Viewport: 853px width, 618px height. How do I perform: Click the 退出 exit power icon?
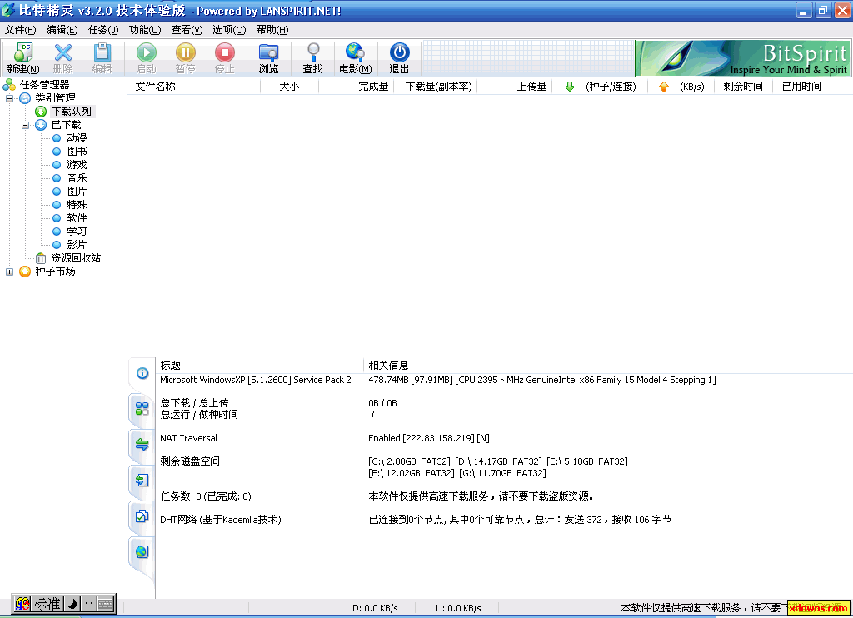399,57
